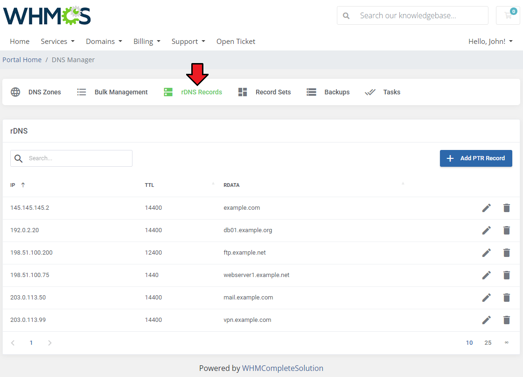
Task: Expand the Support dropdown menu
Action: coord(188,42)
